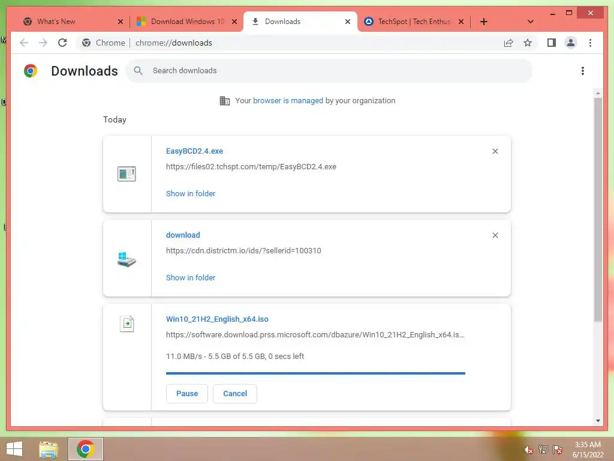This screenshot has height=461, width=614.
Task: Show EasyBCD2.4.exe in folder
Action: [191, 194]
